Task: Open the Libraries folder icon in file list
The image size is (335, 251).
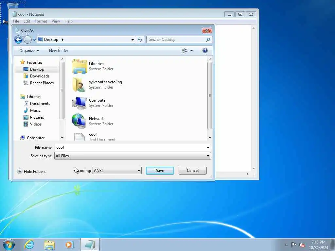Action: click(79, 66)
